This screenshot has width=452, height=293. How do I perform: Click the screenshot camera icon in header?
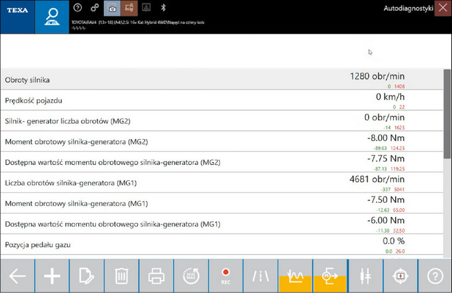pos(111,8)
